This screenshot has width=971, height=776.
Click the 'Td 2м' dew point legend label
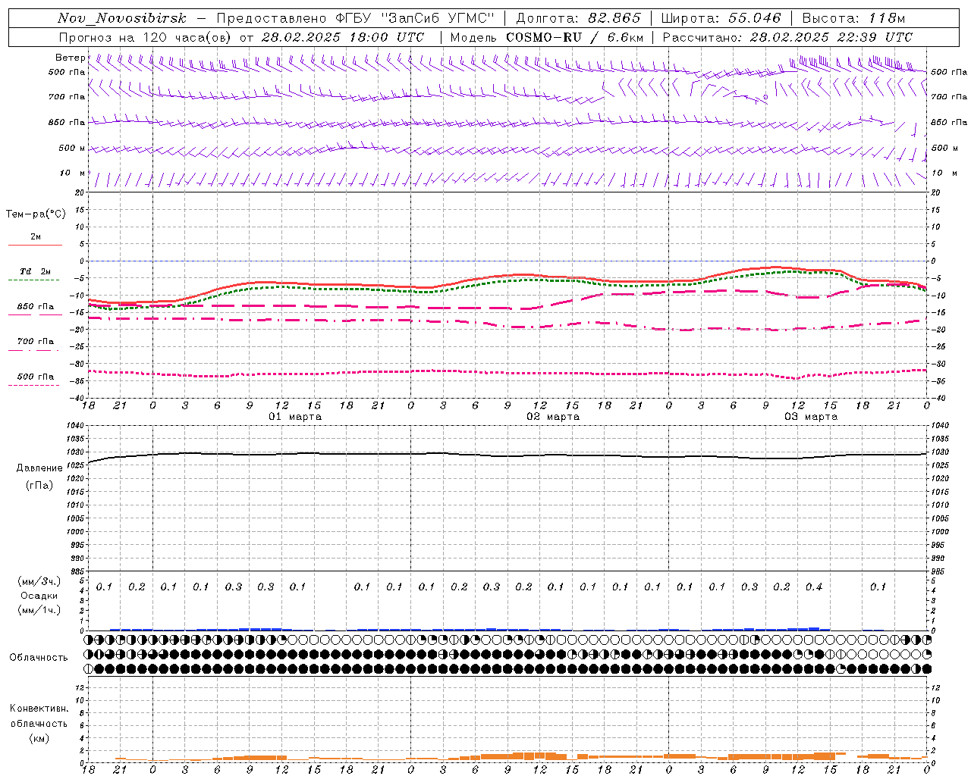(36, 271)
